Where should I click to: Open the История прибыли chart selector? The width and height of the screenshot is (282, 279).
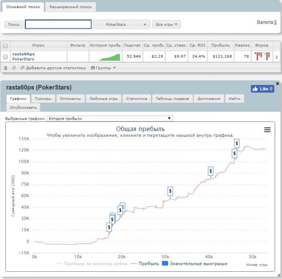(110, 118)
